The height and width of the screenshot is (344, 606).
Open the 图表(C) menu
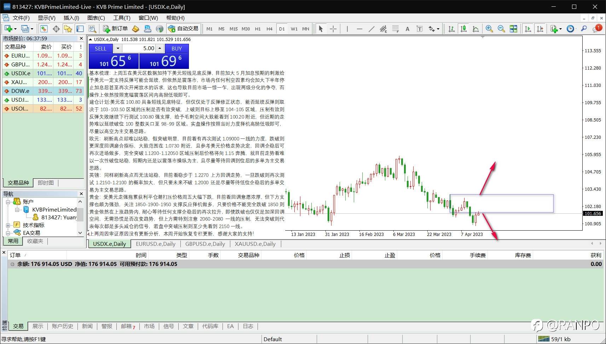click(96, 18)
